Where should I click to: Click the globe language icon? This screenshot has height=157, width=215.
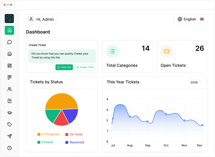click(180, 19)
